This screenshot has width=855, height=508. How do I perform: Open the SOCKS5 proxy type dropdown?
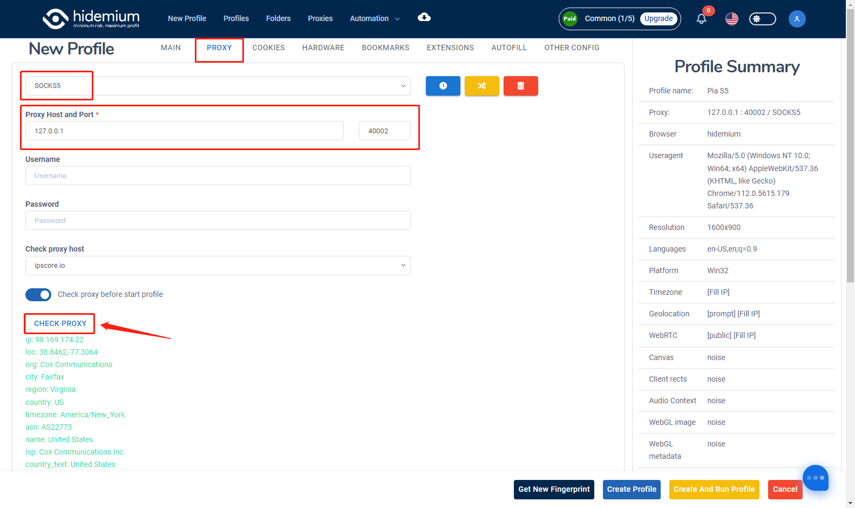pyautogui.click(x=218, y=86)
